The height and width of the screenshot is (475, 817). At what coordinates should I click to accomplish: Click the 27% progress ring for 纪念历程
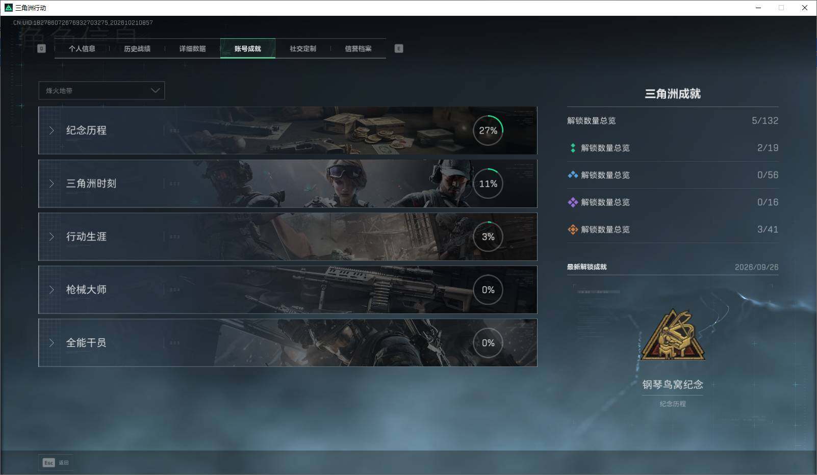[488, 130]
